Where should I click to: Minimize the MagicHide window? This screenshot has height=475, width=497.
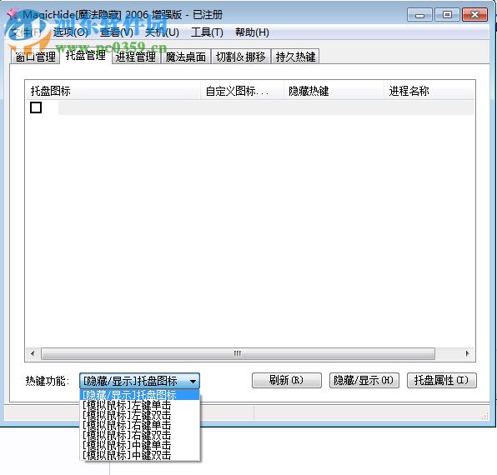419,15
